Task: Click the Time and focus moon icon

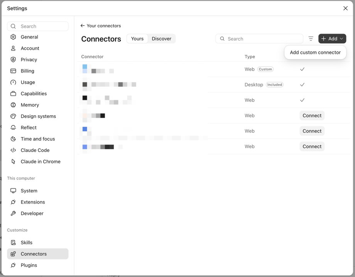Action: (13, 139)
